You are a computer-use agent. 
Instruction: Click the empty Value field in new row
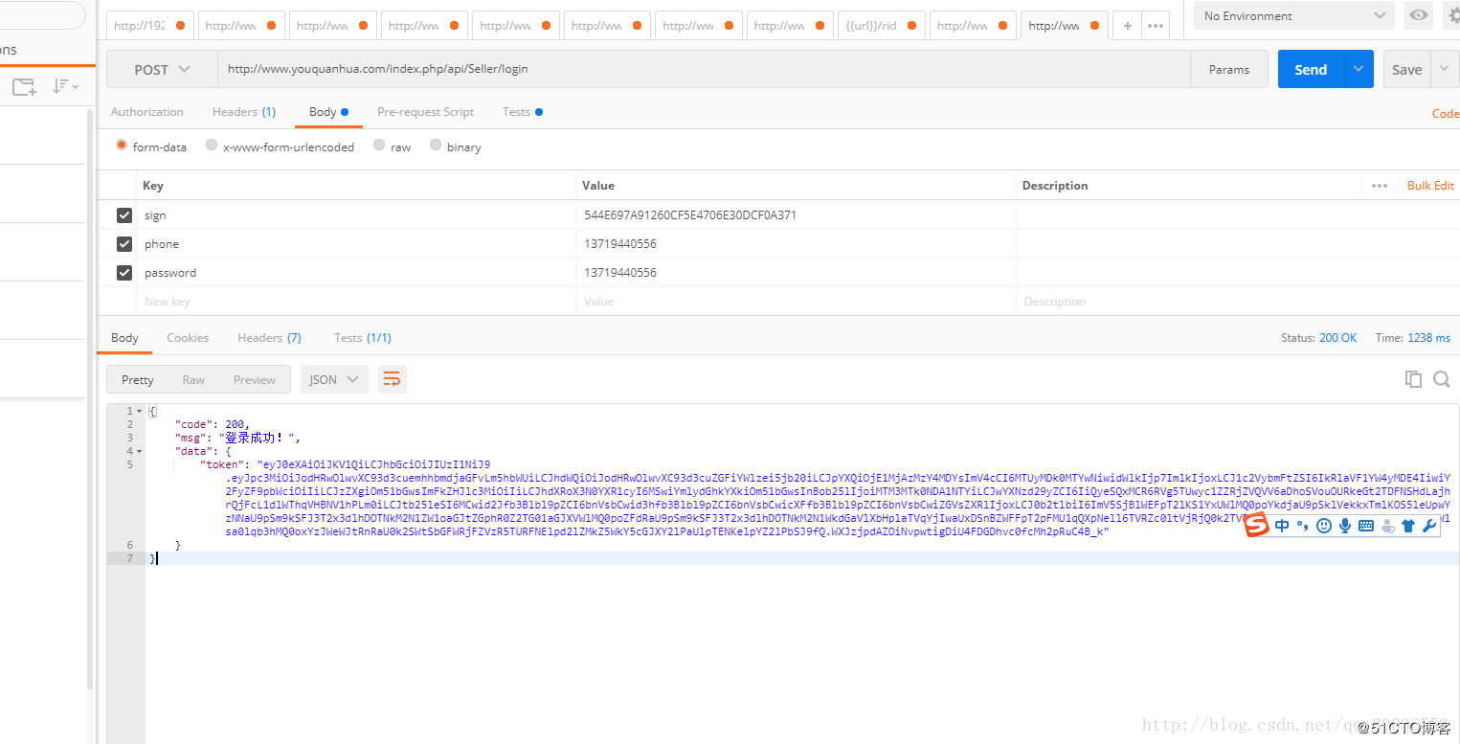click(797, 302)
